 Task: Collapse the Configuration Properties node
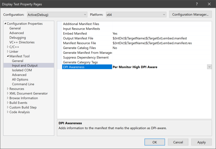coord(5,24)
